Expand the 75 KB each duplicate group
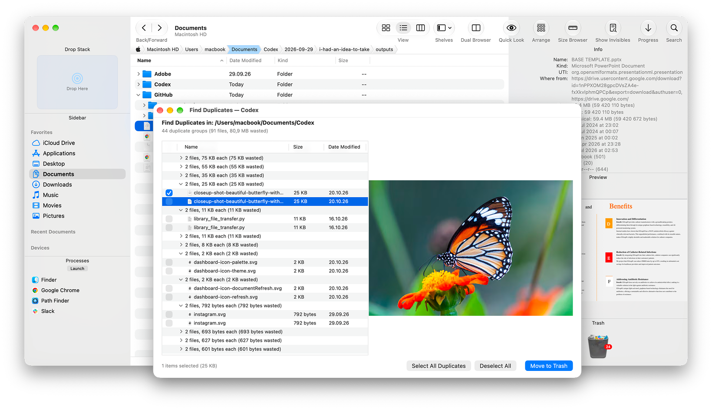 (x=181, y=158)
